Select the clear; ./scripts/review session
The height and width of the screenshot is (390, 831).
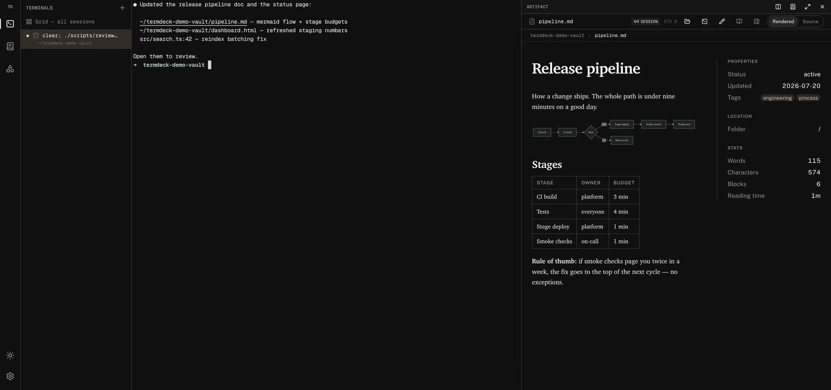point(76,39)
